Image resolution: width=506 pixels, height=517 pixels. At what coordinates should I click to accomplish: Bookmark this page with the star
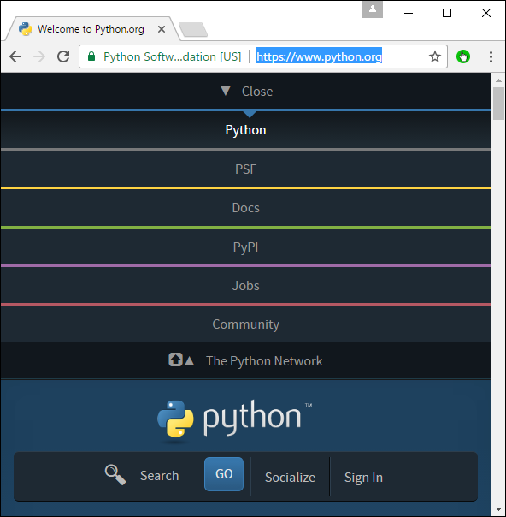pyautogui.click(x=435, y=56)
